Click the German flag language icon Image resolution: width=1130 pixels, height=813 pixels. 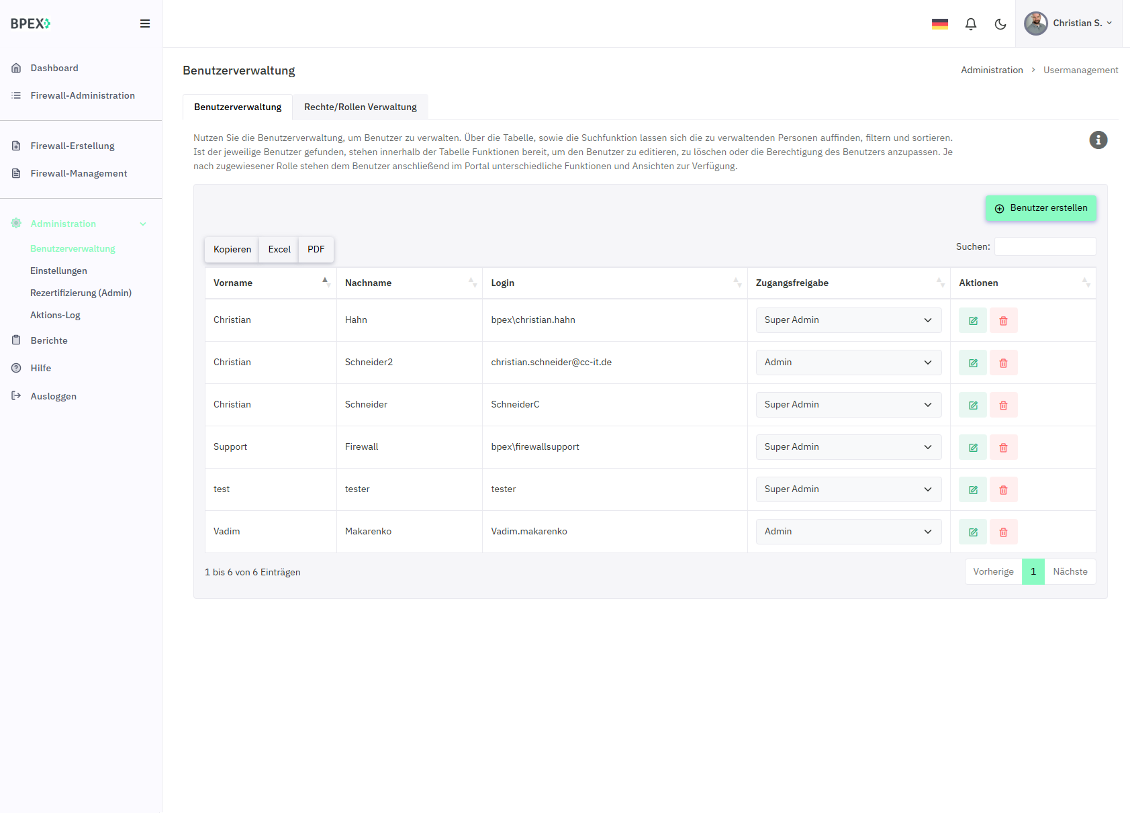point(939,24)
